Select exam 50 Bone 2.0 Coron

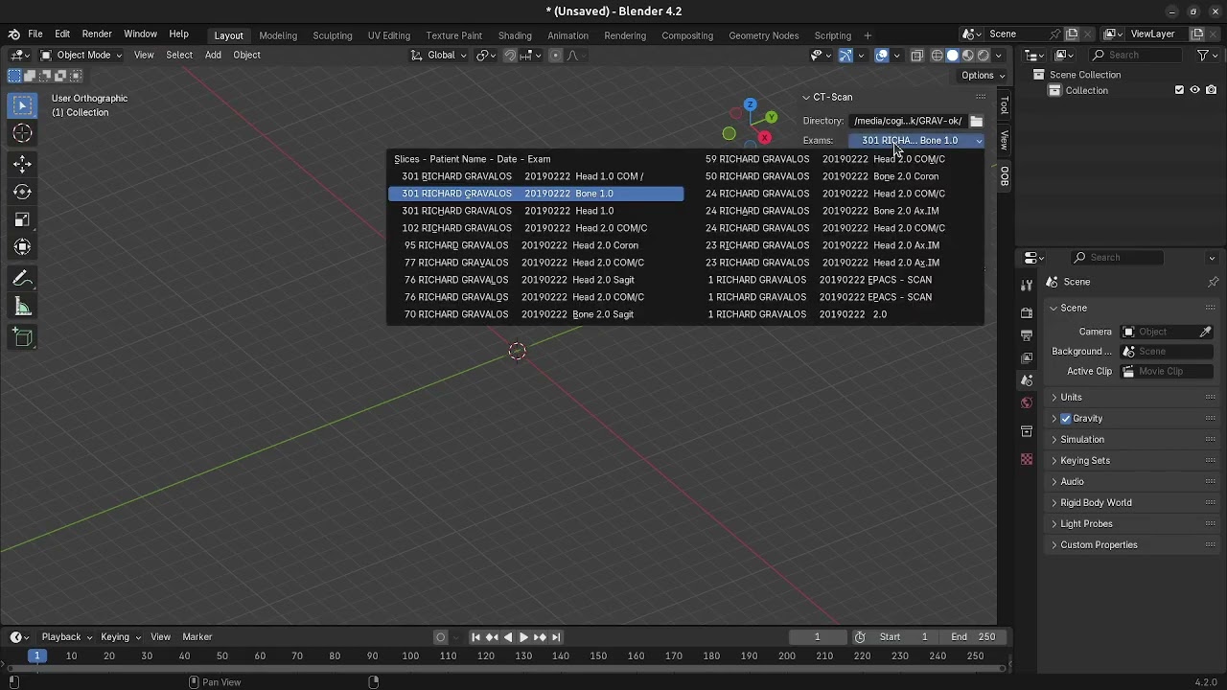pyautogui.click(x=834, y=176)
